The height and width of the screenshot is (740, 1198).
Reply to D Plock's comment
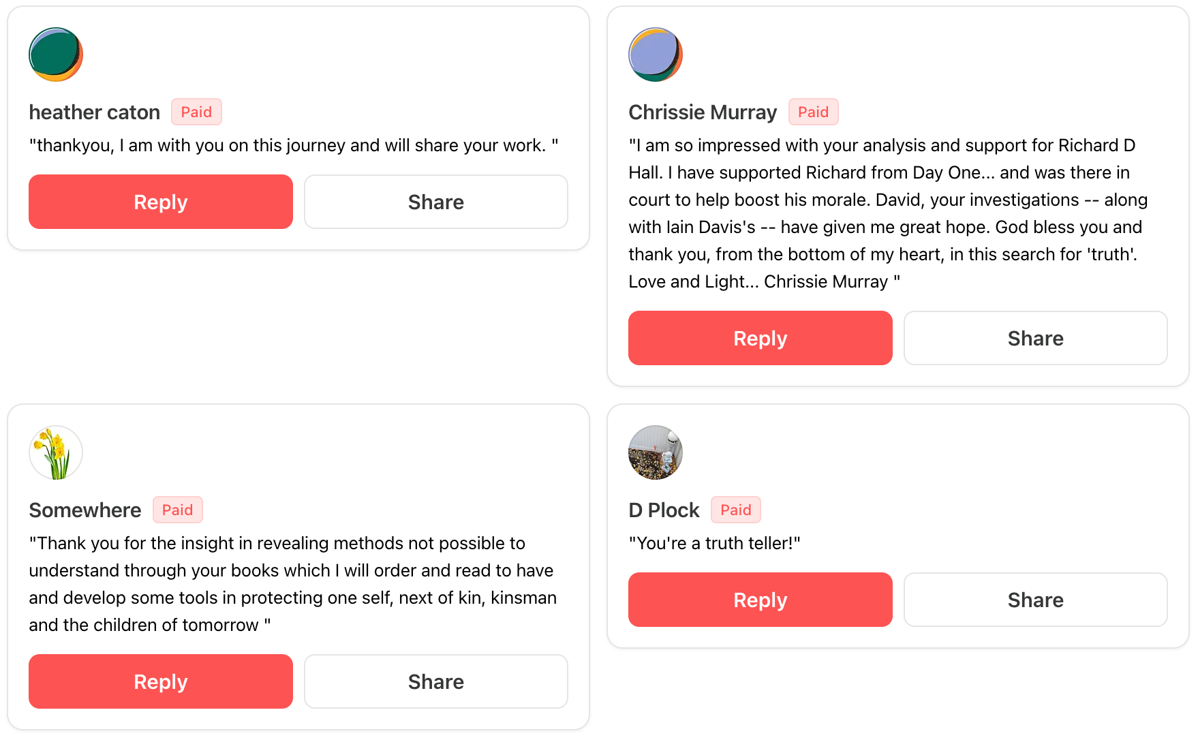click(760, 600)
